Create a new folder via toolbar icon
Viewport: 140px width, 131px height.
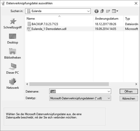pyautogui.click(x=108, y=11)
